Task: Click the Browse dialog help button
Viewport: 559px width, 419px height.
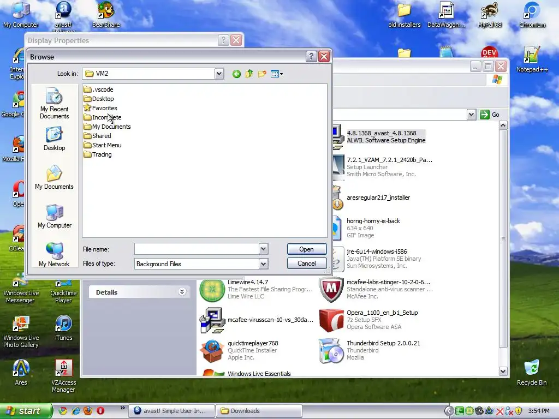Action: pyautogui.click(x=311, y=56)
